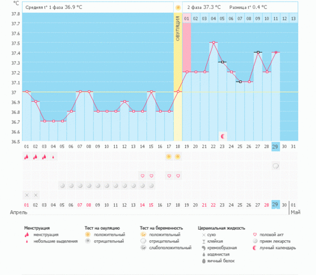Viewport: 316px width, 275px height.
Task: Click highlighted date 29 on the bottom axis
Action: [x=275, y=204]
